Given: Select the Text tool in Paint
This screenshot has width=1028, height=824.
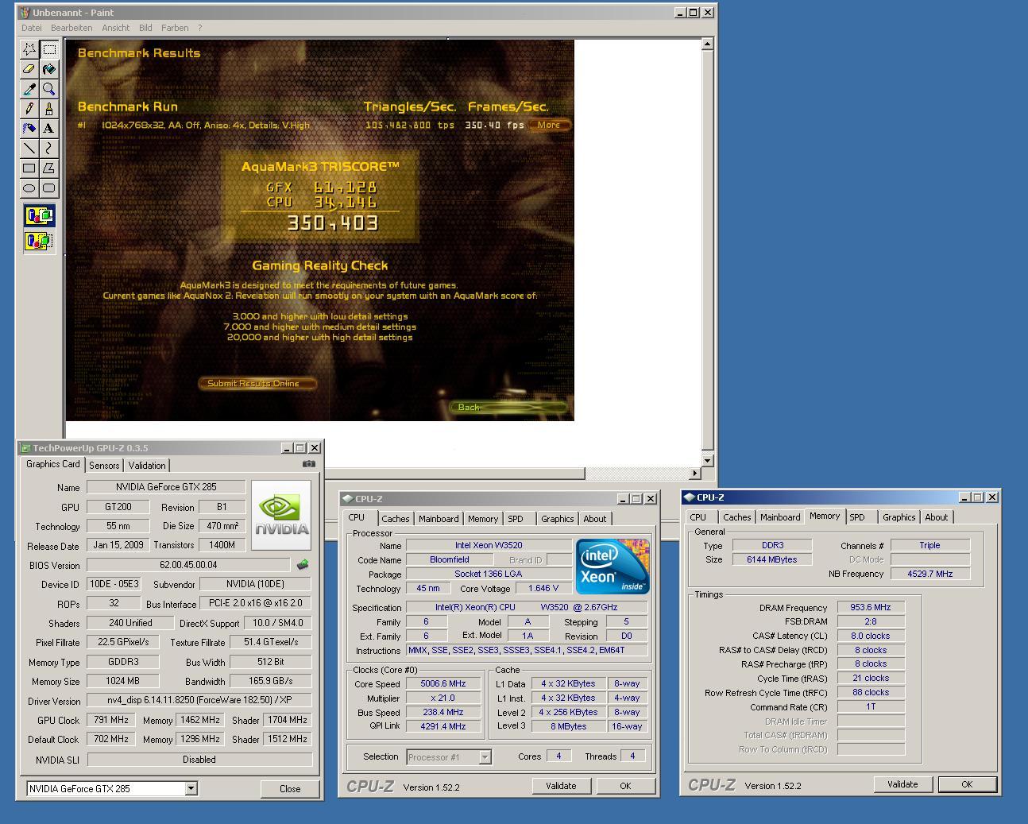Looking at the screenshot, I should [x=49, y=129].
